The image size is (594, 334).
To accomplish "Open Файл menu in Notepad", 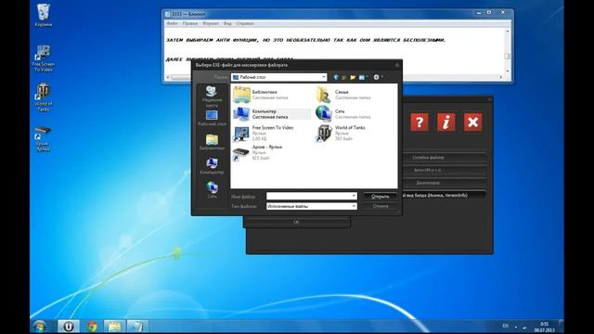I will point(172,23).
